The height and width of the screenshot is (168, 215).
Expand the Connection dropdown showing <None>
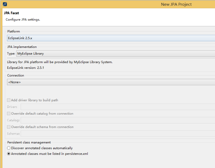click(111, 82)
